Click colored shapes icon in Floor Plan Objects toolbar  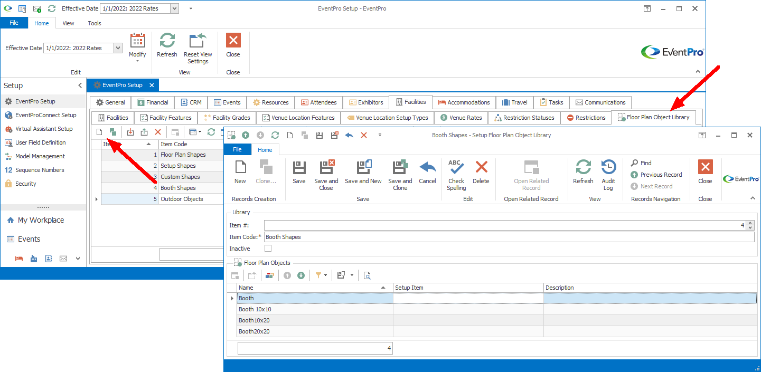click(x=270, y=275)
